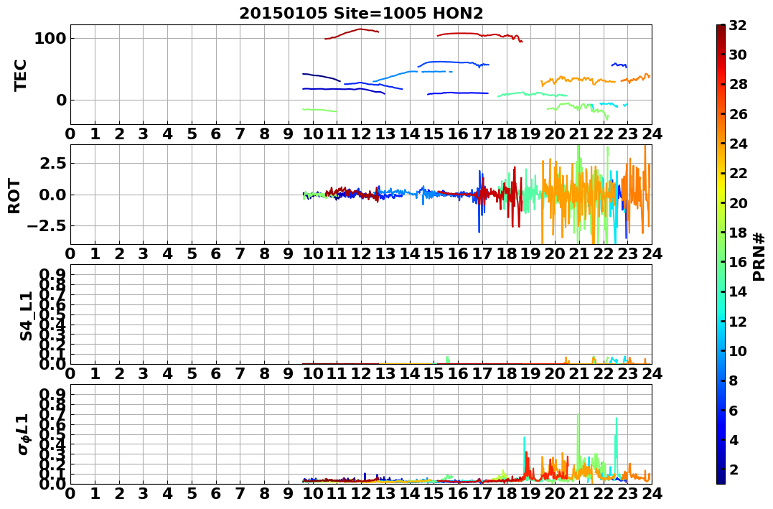Click colorbar tick label 24

pos(738,144)
